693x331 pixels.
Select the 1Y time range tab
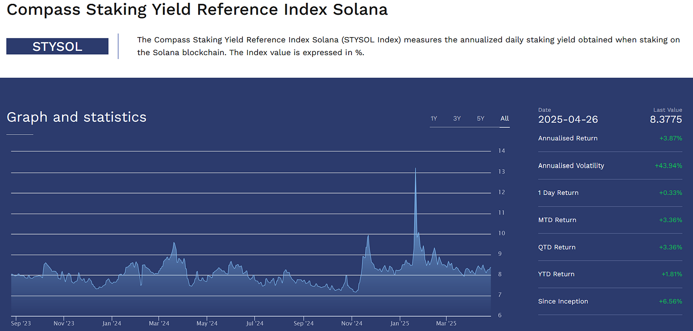click(x=433, y=118)
